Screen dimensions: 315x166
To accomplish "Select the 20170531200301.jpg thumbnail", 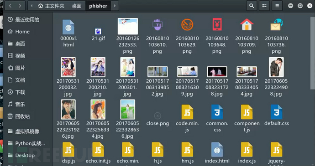I will tap(128, 67).
